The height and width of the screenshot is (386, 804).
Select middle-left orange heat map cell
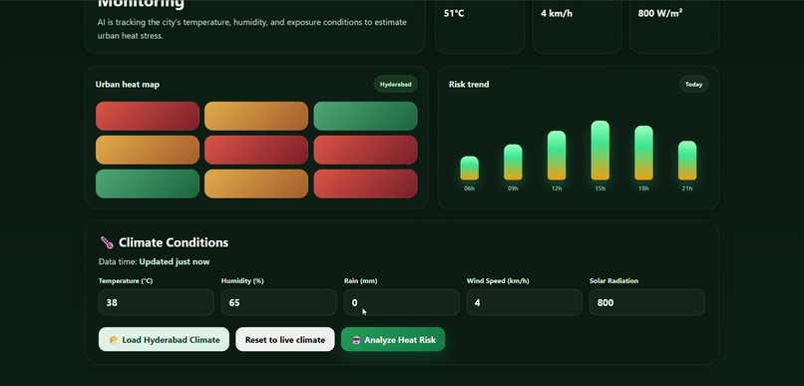click(148, 150)
